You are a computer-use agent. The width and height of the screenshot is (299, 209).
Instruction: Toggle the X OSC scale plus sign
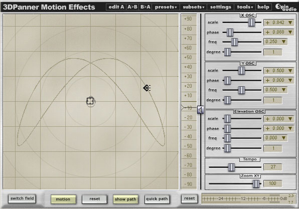point(267,23)
